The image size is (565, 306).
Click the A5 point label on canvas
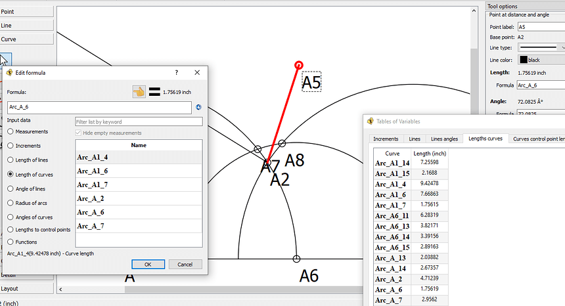coord(311,81)
